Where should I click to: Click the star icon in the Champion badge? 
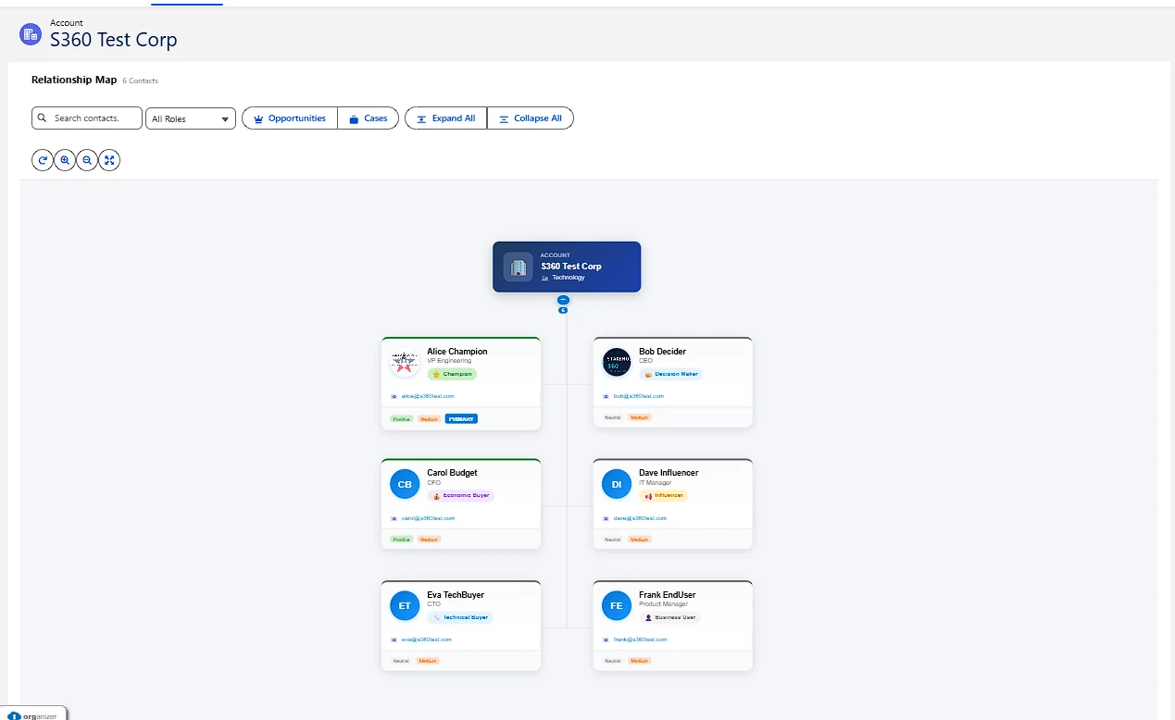coord(436,374)
